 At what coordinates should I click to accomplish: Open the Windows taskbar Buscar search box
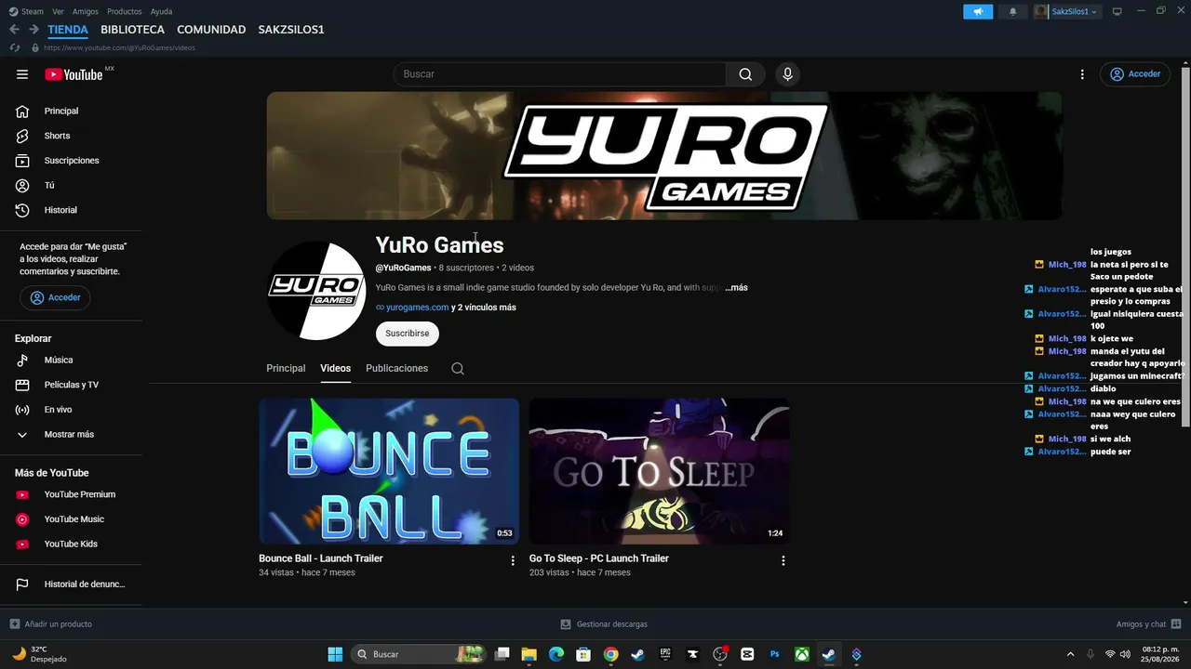[x=419, y=654]
